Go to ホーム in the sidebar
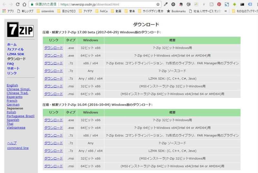Image resolution: width=258 pixels, height=173 pixels. pos(12,45)
